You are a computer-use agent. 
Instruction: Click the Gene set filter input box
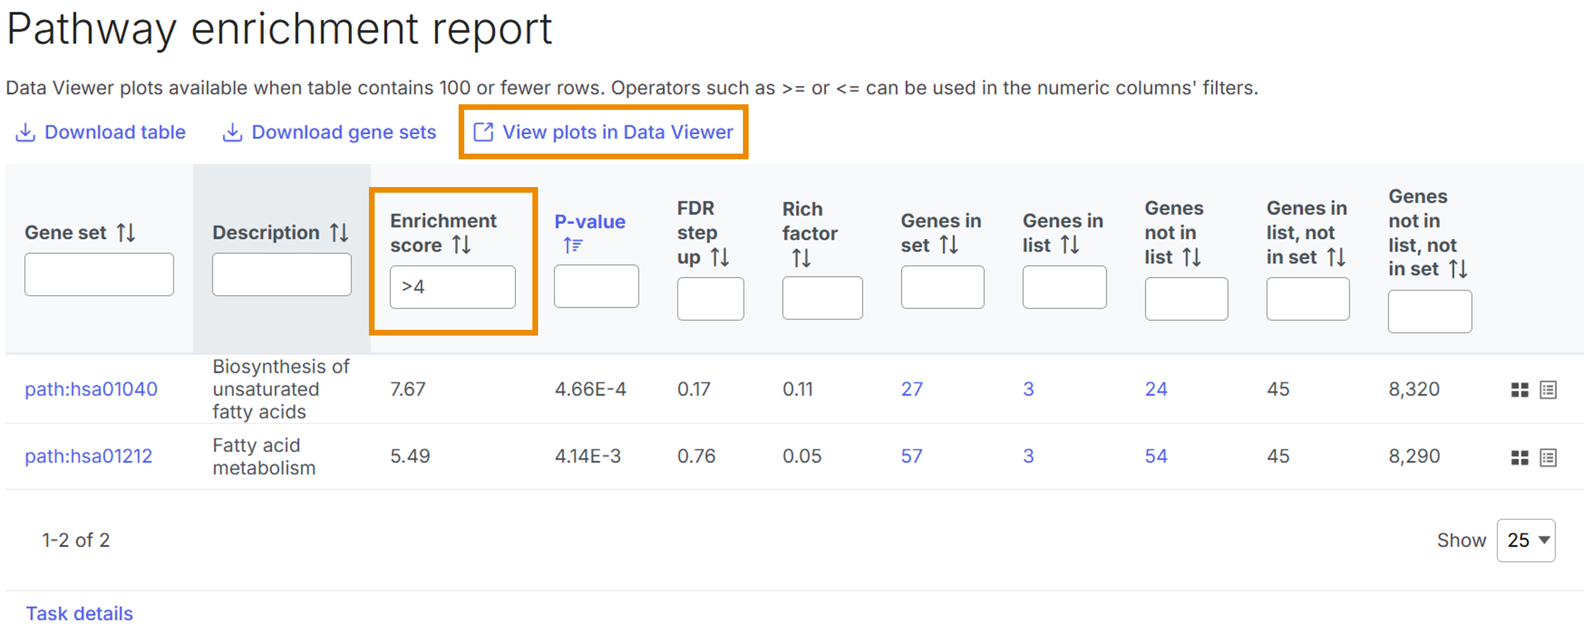click(x=99, y=274)
